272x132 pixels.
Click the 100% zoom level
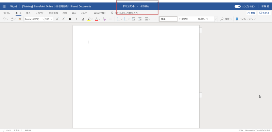pos(240,130)
